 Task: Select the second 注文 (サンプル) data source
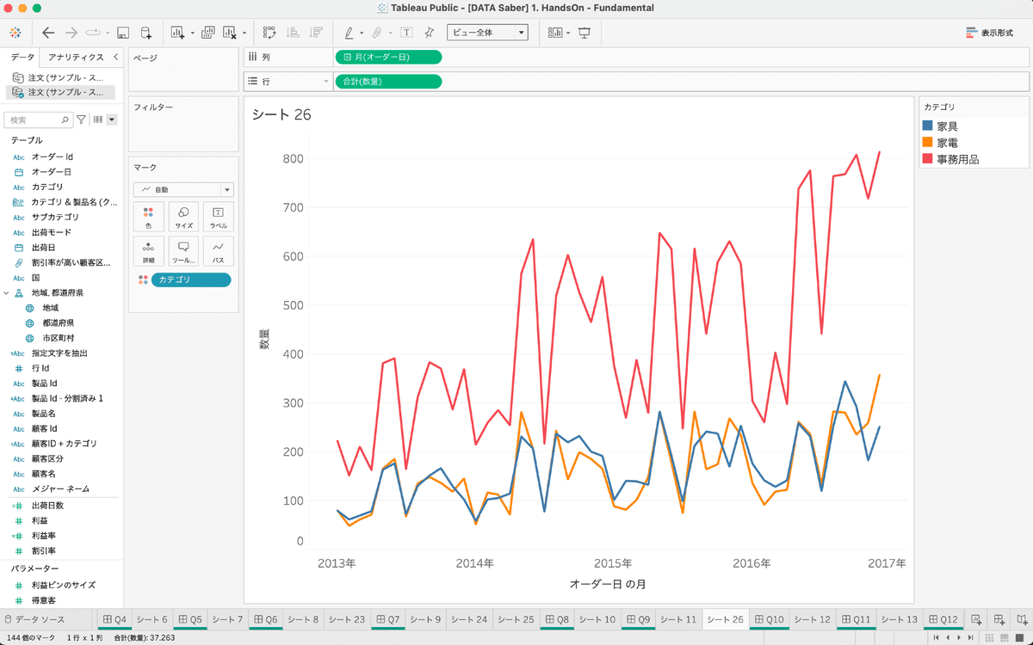61,92
